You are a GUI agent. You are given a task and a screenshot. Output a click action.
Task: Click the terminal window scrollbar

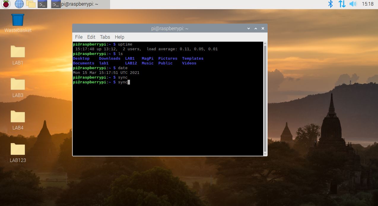coord(264,98)
